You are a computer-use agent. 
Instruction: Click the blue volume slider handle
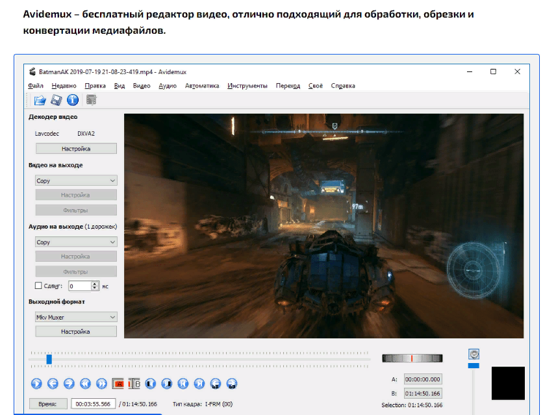[474, 366]
